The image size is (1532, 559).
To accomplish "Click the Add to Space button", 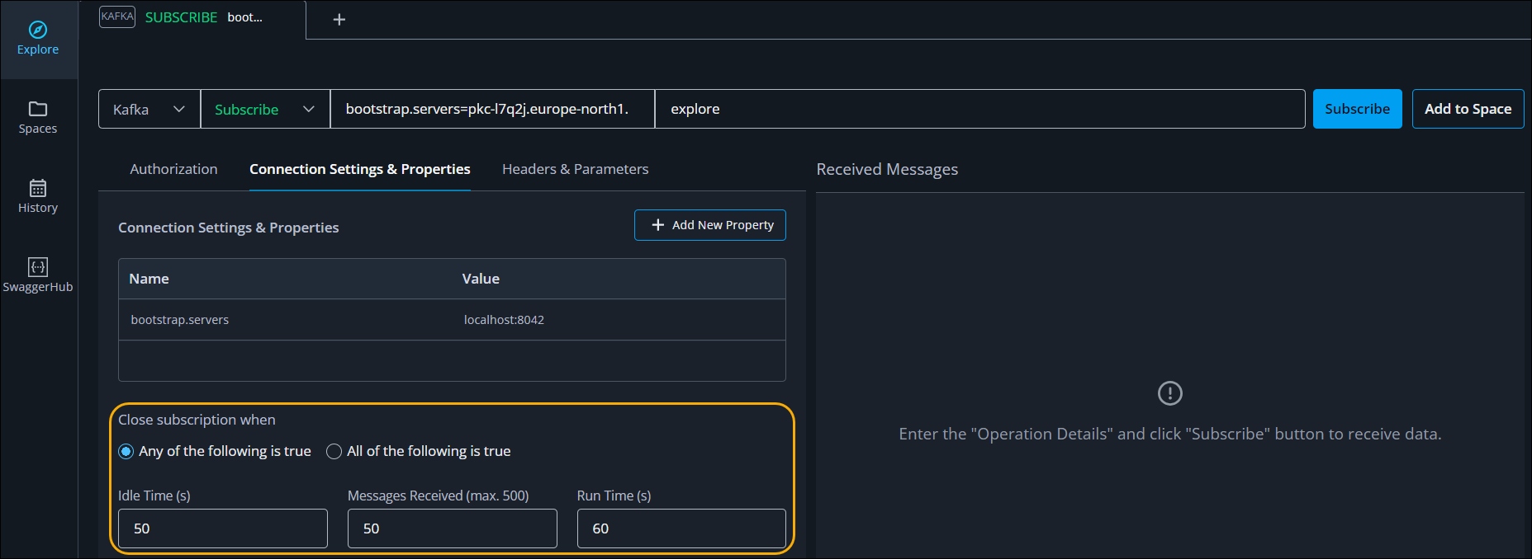I will point(1468,109).
